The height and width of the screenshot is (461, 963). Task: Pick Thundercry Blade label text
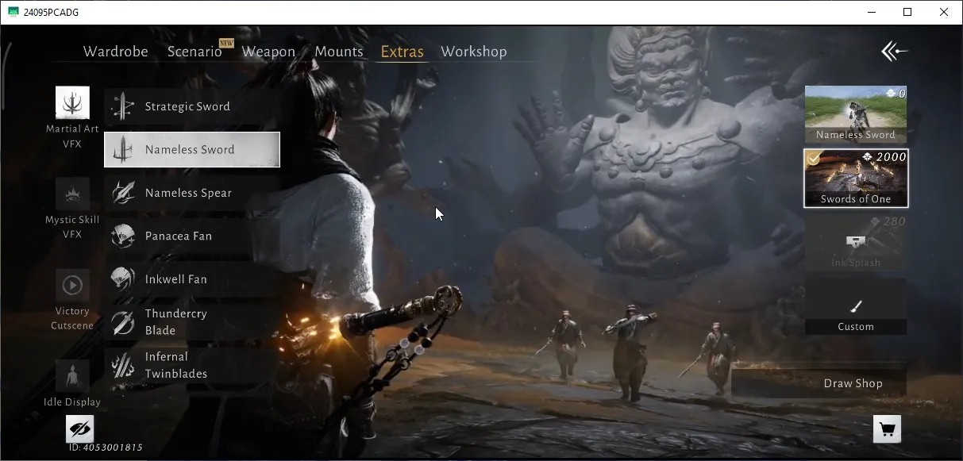coord(175,322)
